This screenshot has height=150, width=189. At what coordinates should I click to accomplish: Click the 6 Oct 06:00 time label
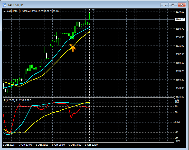59,145
